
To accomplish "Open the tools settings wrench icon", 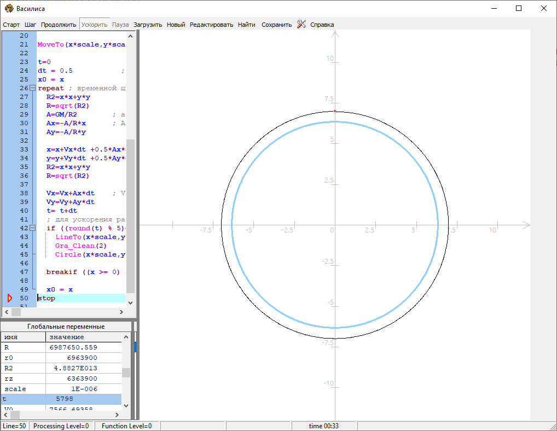I will coord(301,24).
